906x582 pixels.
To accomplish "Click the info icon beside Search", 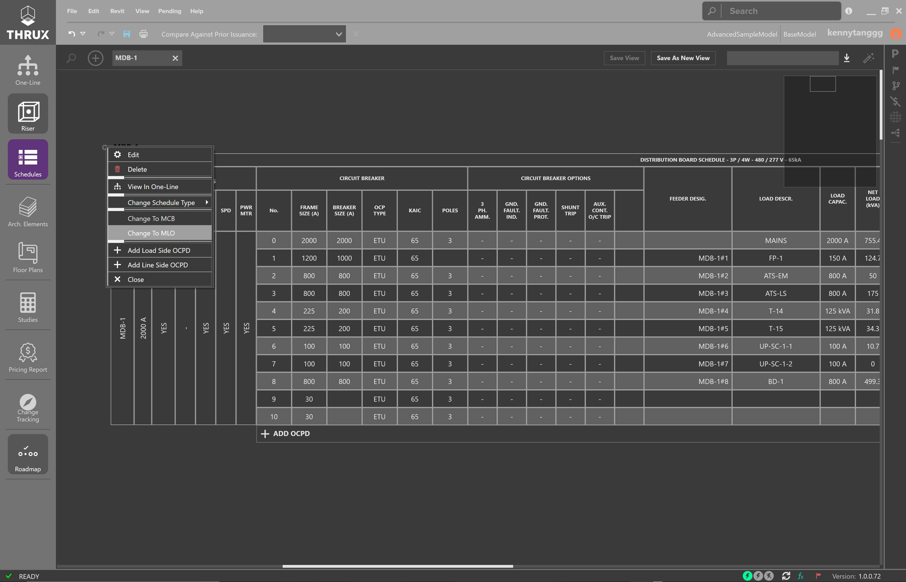I will click(849, 11).
